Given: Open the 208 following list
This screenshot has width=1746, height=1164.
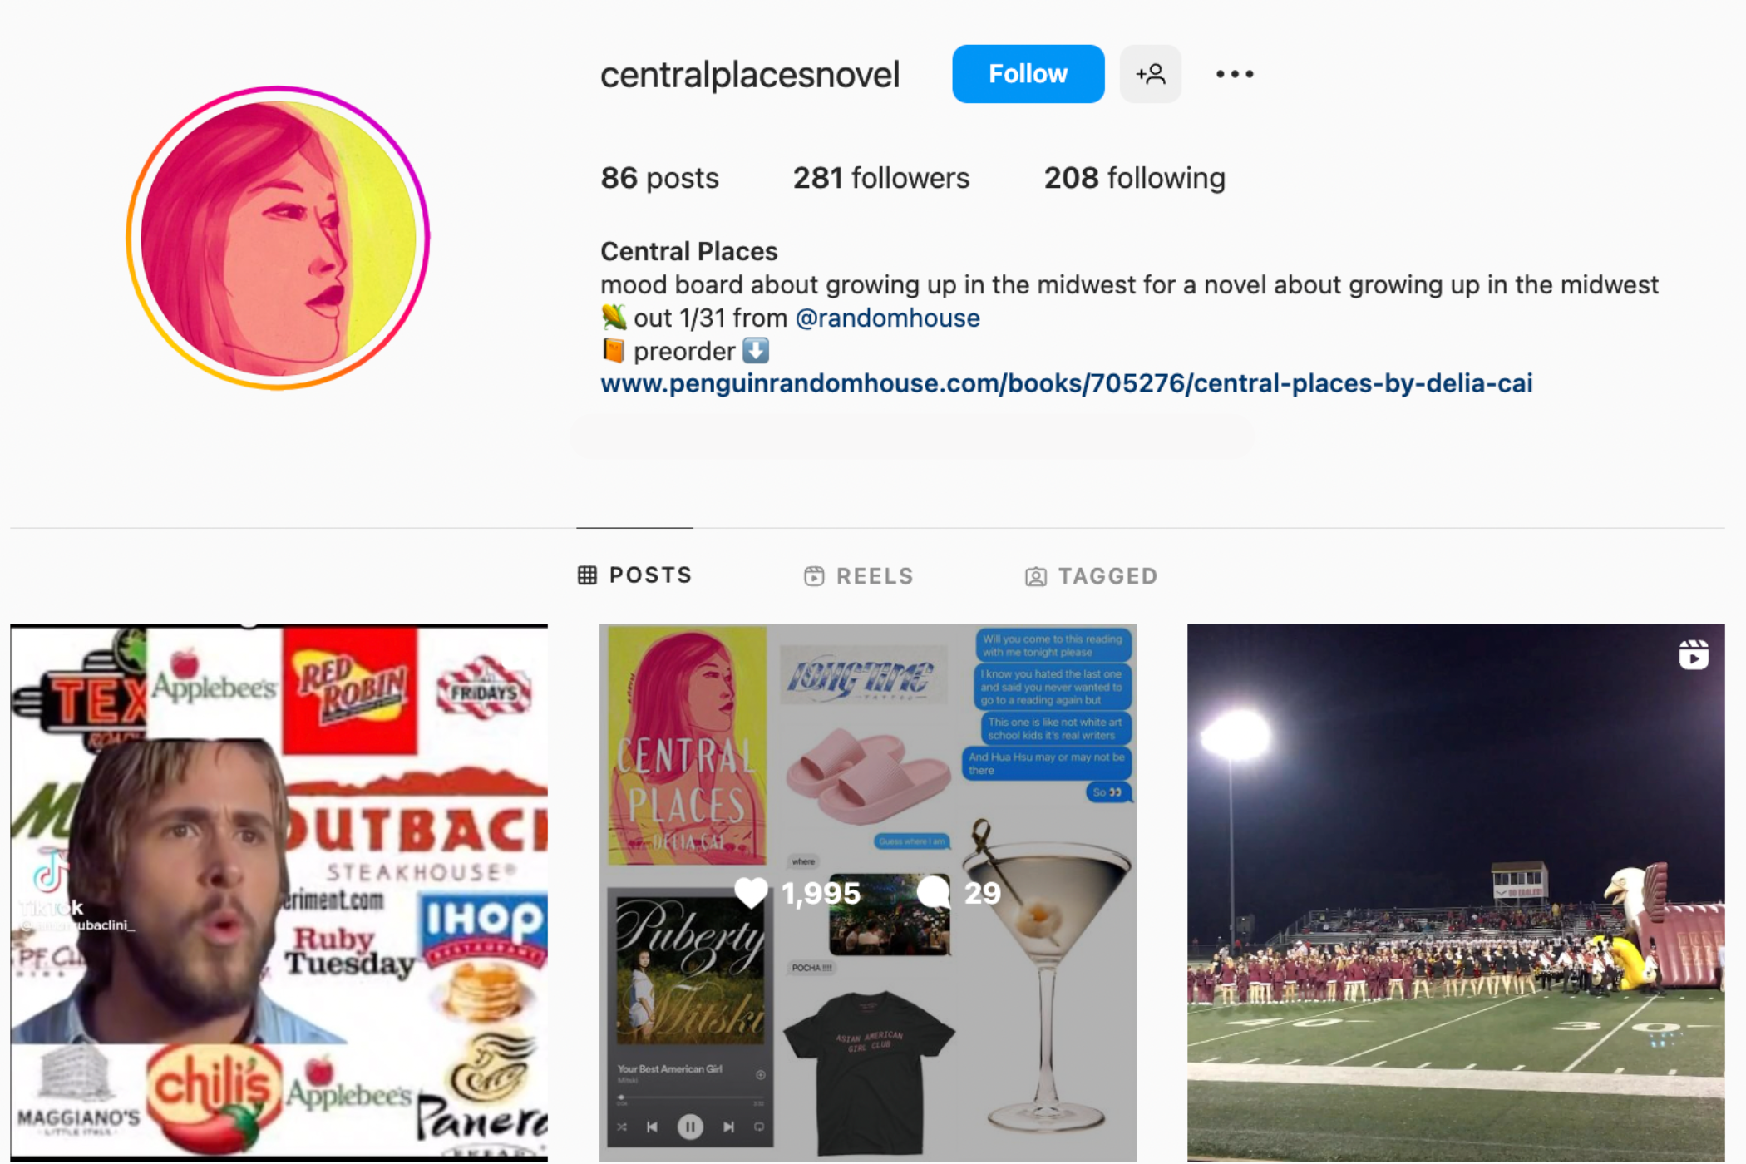Looking at the screenshot, I should 1134,178.
